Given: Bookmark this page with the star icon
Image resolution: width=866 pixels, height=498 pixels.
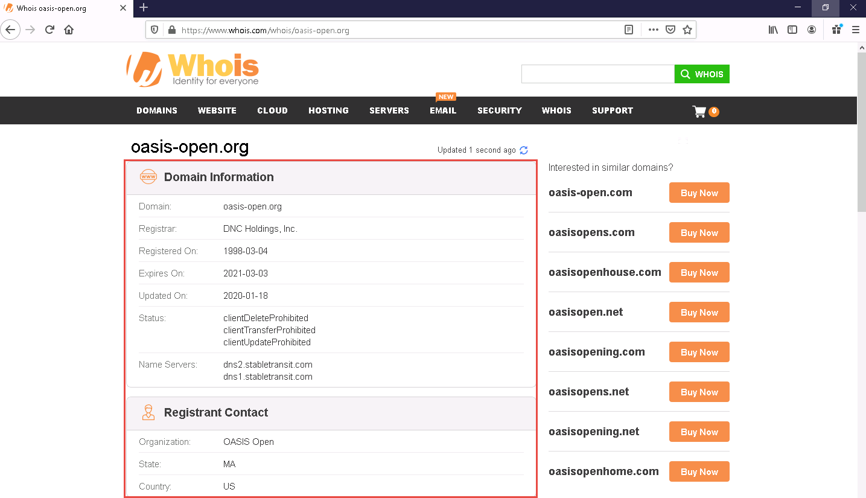Looking at the screenshot, I should click(687, 30).
